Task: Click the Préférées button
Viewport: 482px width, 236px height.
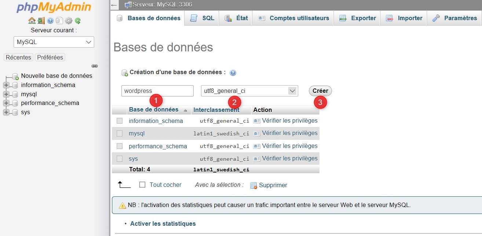Action: coord(50,57)
